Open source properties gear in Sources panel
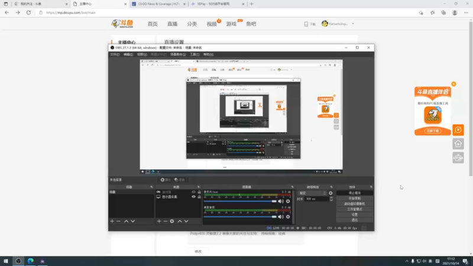 click(172, 221)
